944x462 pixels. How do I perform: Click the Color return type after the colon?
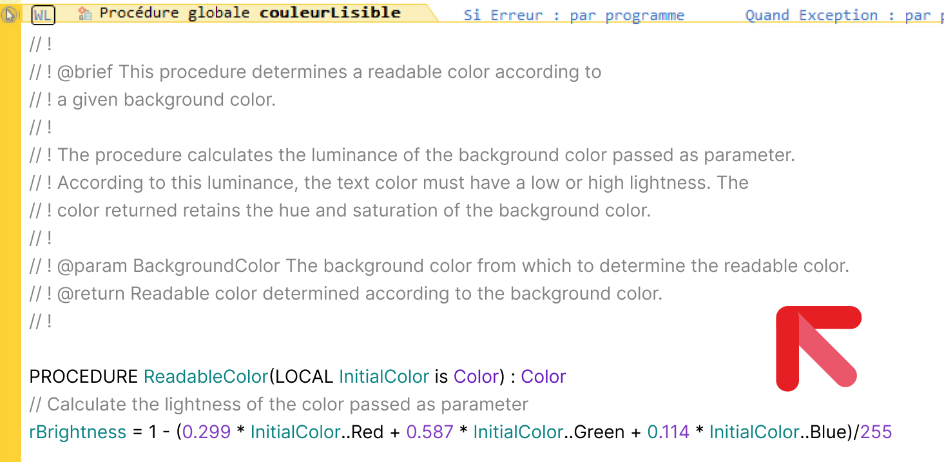pos(543,376)
